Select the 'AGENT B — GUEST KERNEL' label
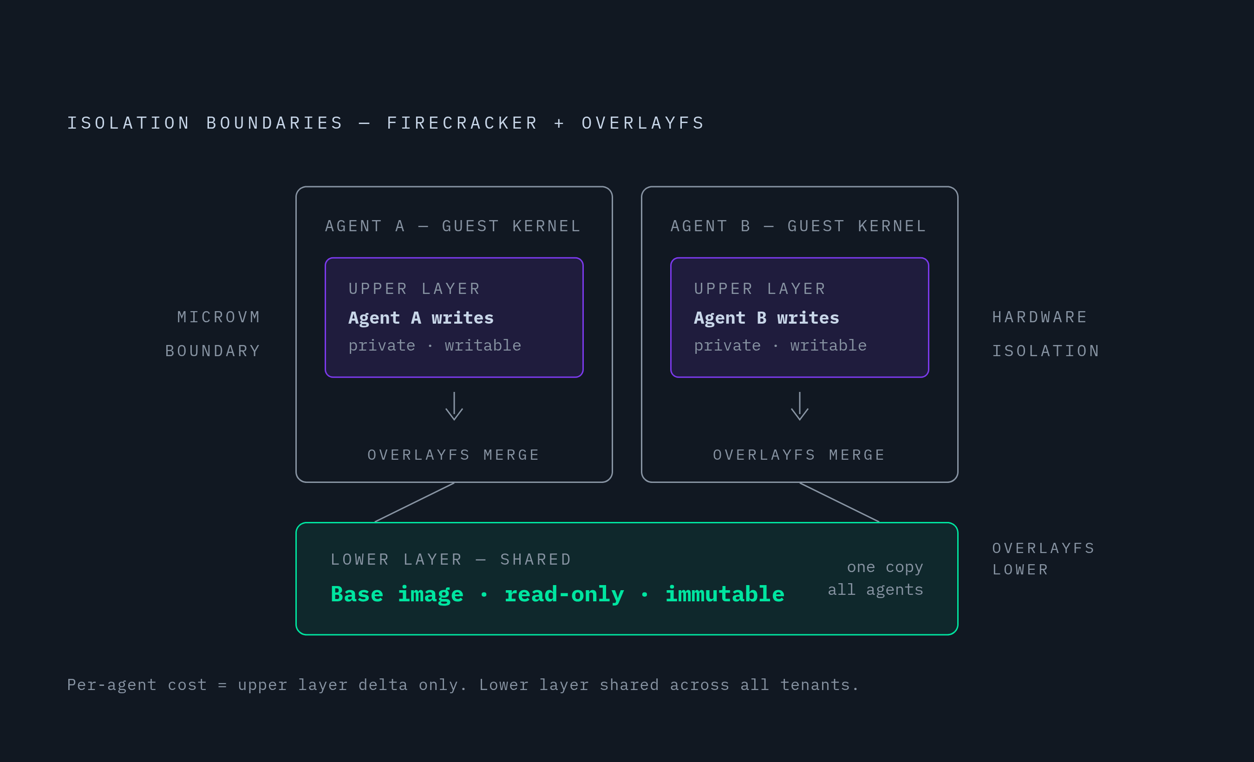 pyautogui.click(x=798, y=226)
